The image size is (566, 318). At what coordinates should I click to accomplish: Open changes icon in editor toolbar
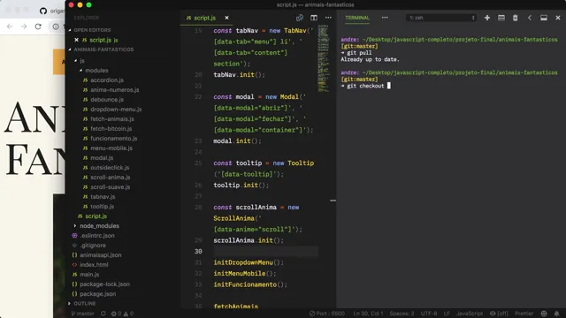click(x=300, y=18)
